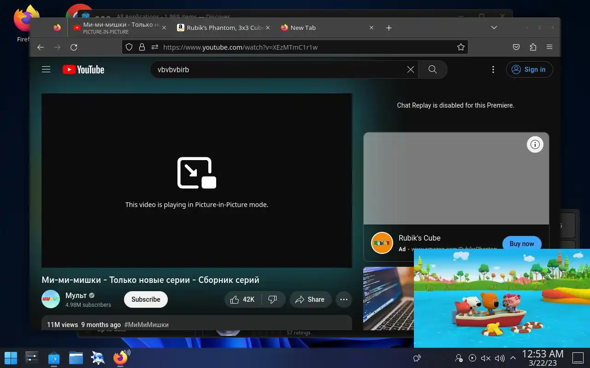Share the video

[x=310, y=299]
